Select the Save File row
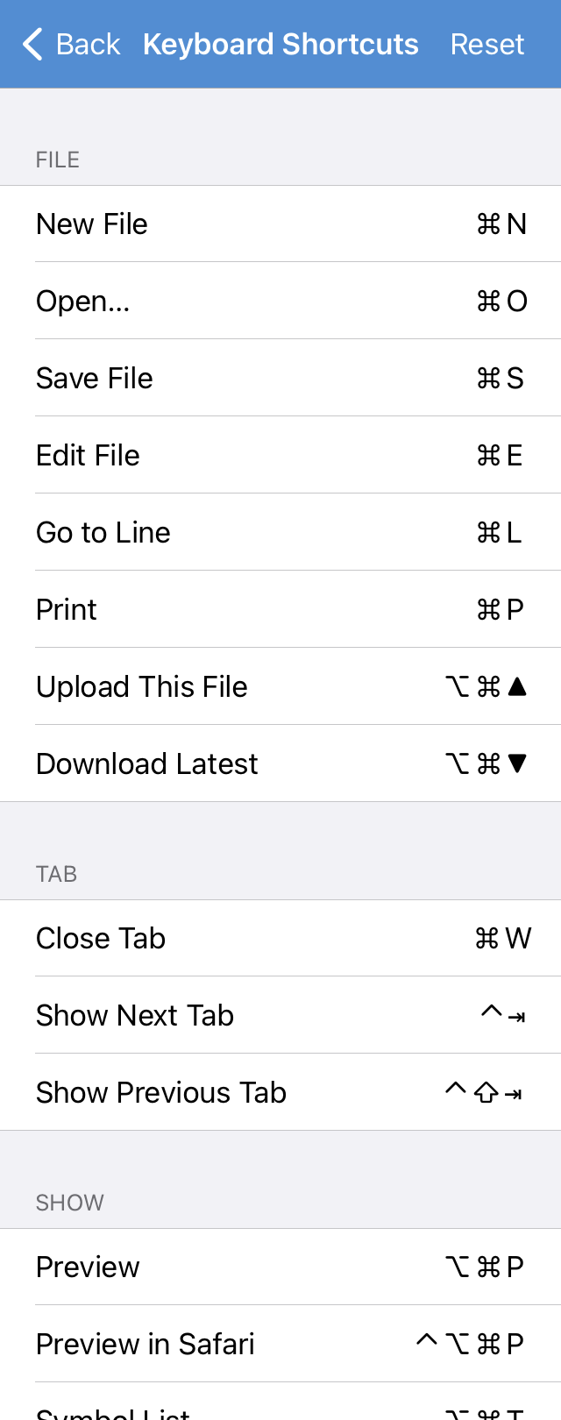The image size is (561, 1420). click(280, 378)
